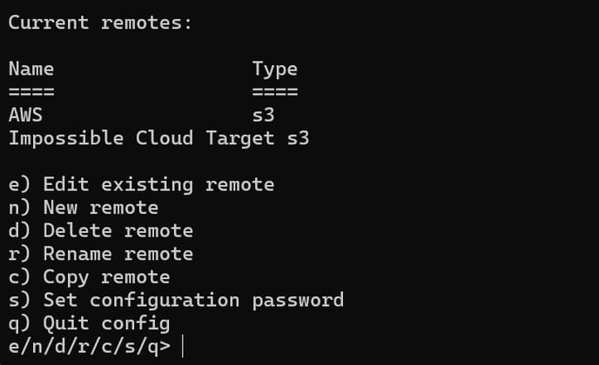Click the 'Edit existing remote' menu option

(x=141, y=184)
